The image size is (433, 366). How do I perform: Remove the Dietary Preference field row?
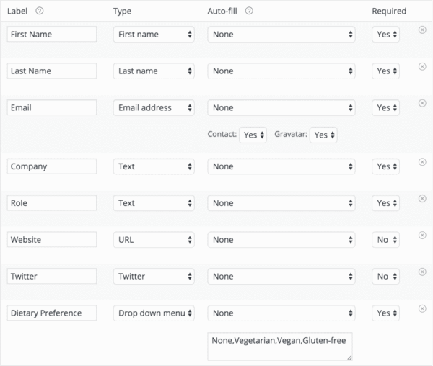click(422, 308)
